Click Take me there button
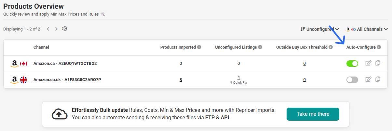 point(313,114)
